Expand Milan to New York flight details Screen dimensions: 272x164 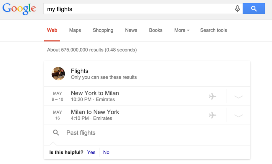point(238,116)
